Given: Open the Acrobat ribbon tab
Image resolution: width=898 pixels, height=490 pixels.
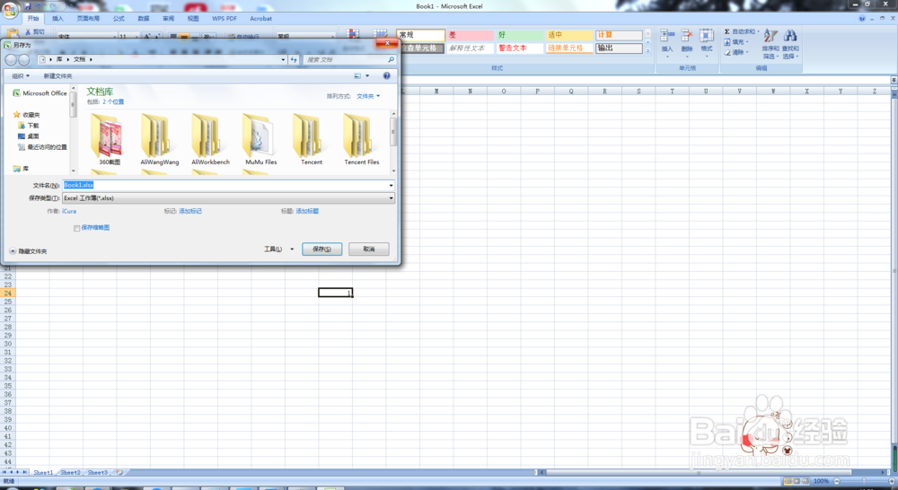Looking at the screenshot, I should [x=260, y=18].
